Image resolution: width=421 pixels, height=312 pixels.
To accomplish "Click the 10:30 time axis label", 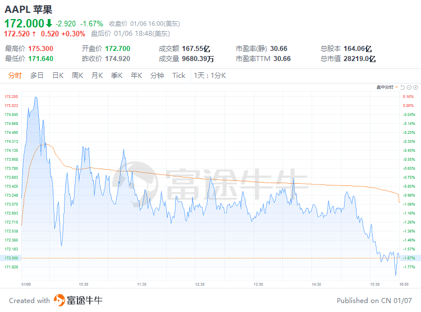I will [x=84, y=284].
